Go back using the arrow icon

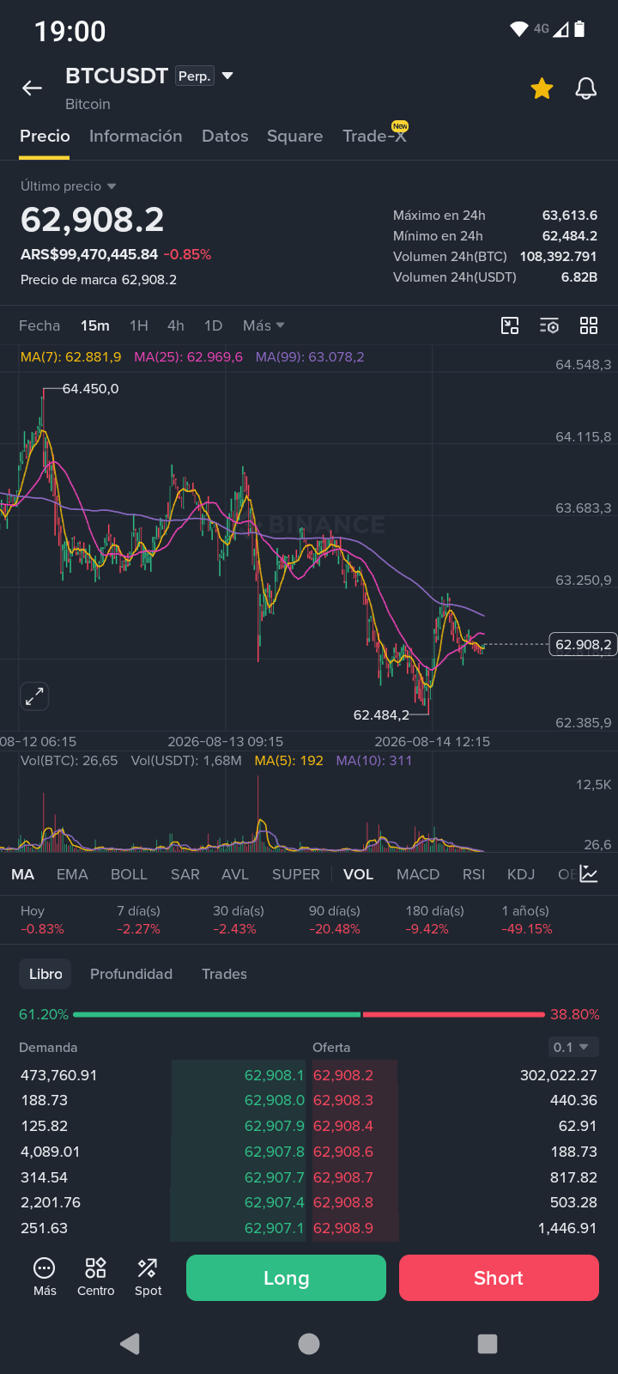pos(32,88)
